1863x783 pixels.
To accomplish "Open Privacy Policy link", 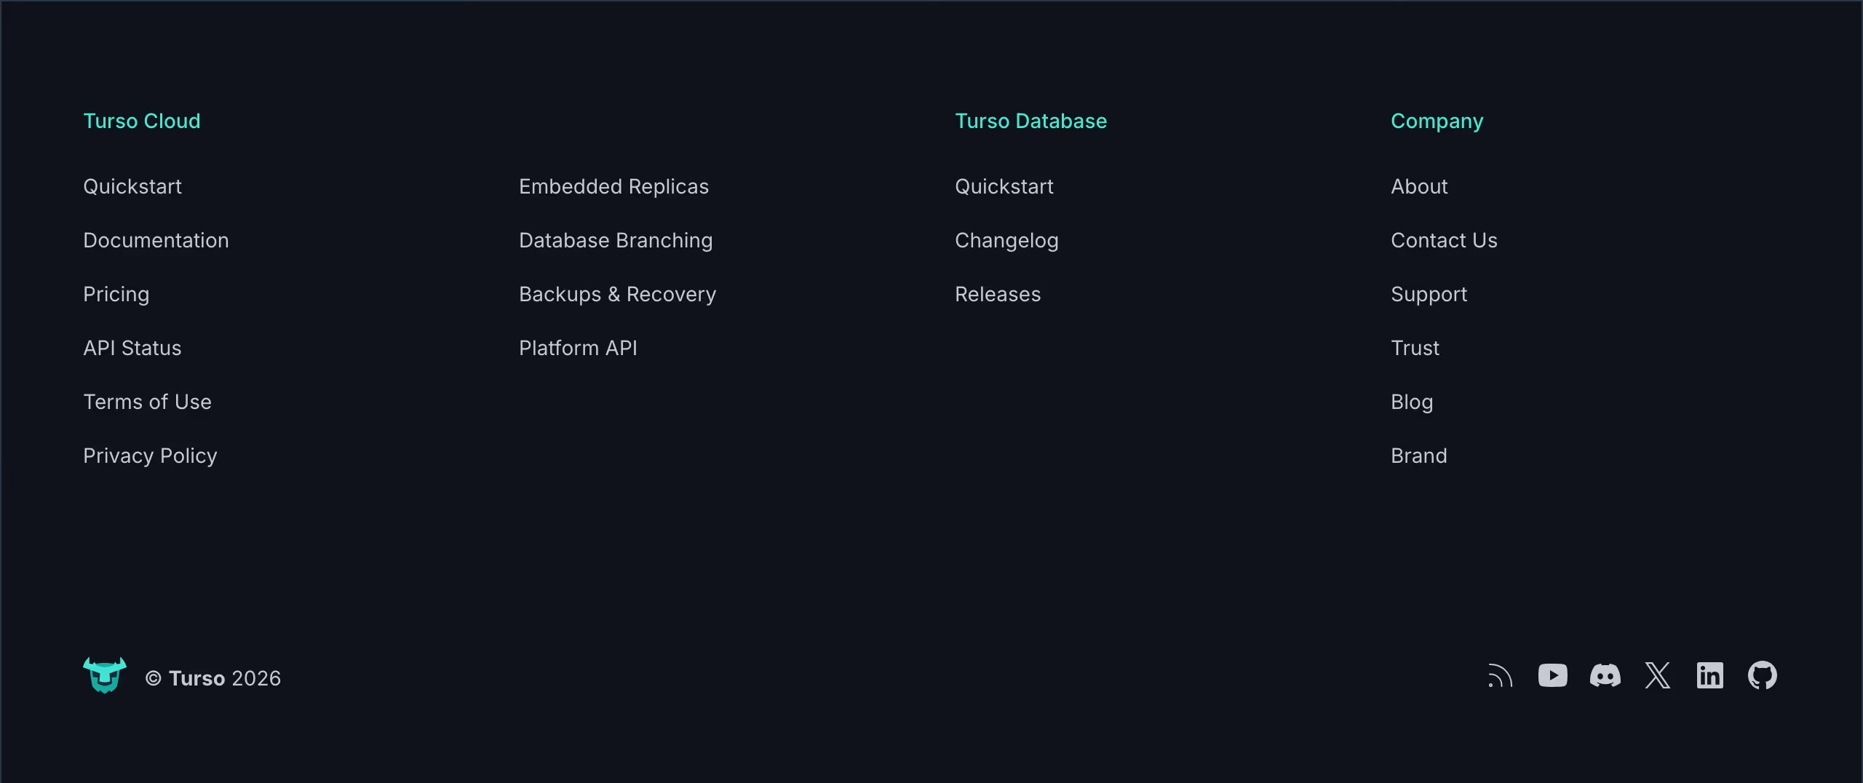I will tap(150, 456).
